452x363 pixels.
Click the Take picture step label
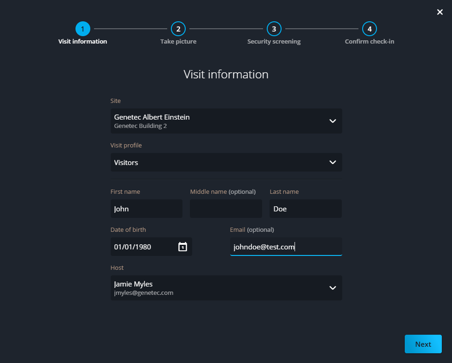coord(178,41)
